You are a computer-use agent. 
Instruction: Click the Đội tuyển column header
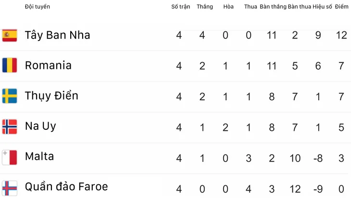point(38,7)
